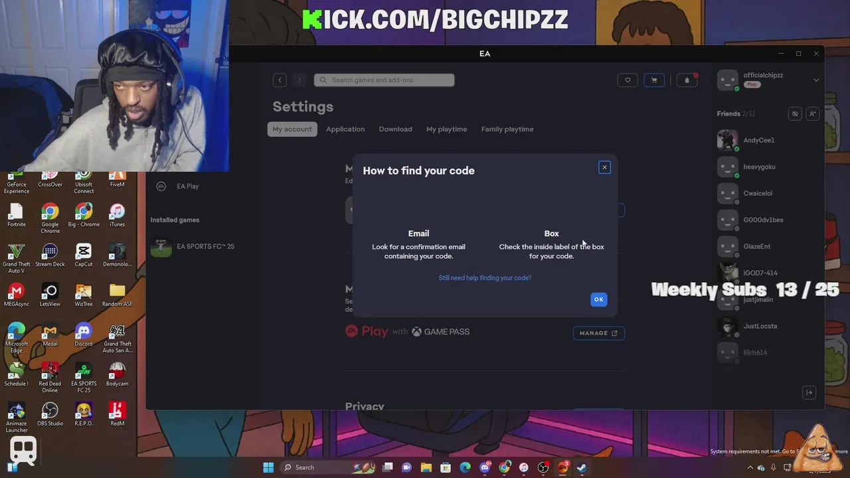Click the Box heading in the dialog

[552, 233]
